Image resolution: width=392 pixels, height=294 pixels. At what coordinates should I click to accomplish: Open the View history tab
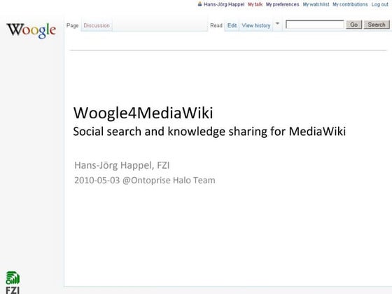coord(256,25)
